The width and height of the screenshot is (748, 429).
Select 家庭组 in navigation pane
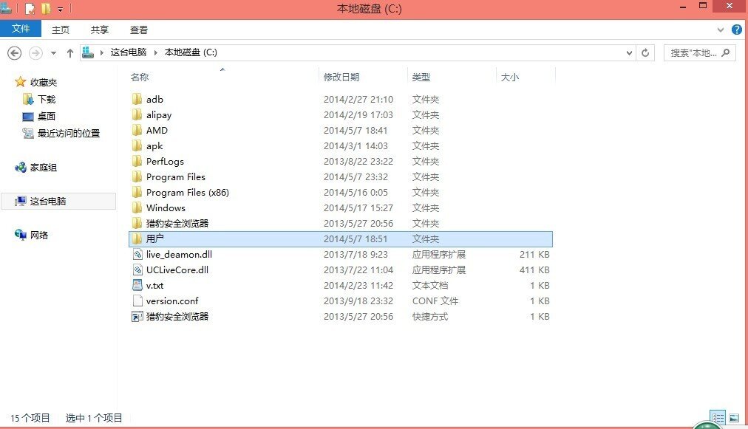(x=44, y=168)
